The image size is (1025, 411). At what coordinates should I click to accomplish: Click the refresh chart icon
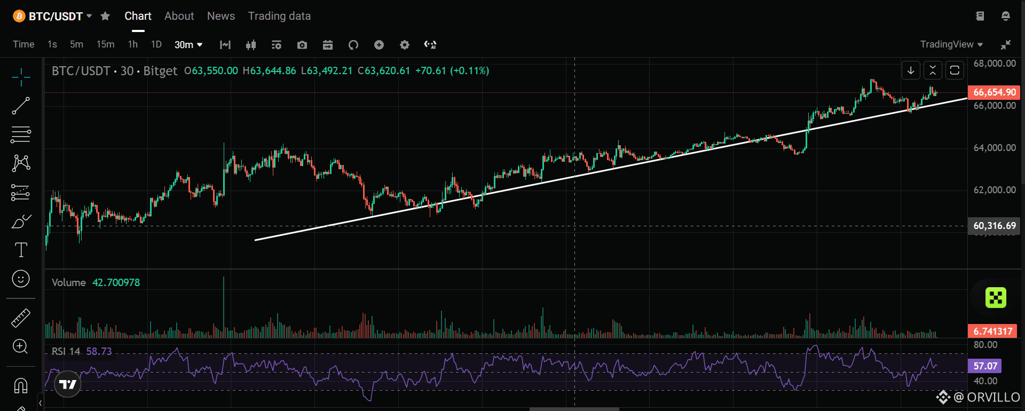tap(353, 45)
